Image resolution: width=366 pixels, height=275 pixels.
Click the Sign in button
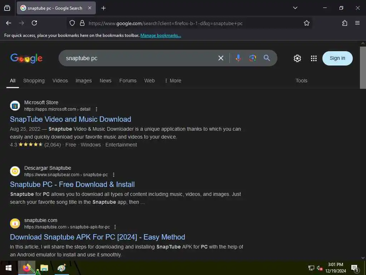(337, 58)
